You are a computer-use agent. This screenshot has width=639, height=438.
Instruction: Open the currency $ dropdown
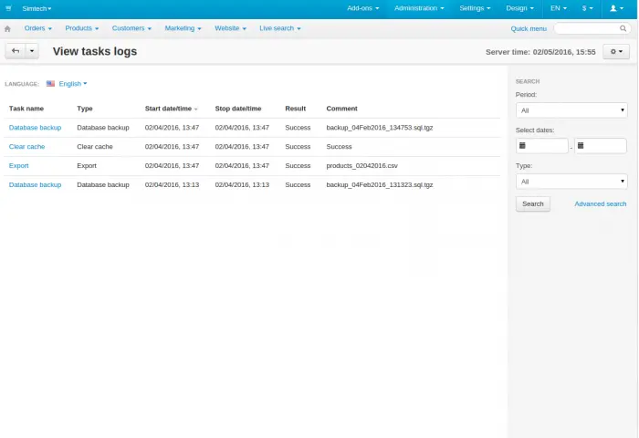pyautogui.click(x=588, y=7)
